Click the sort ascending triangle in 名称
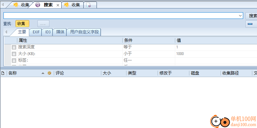Screen dimensions: 257x128 (x=43, y=73)
